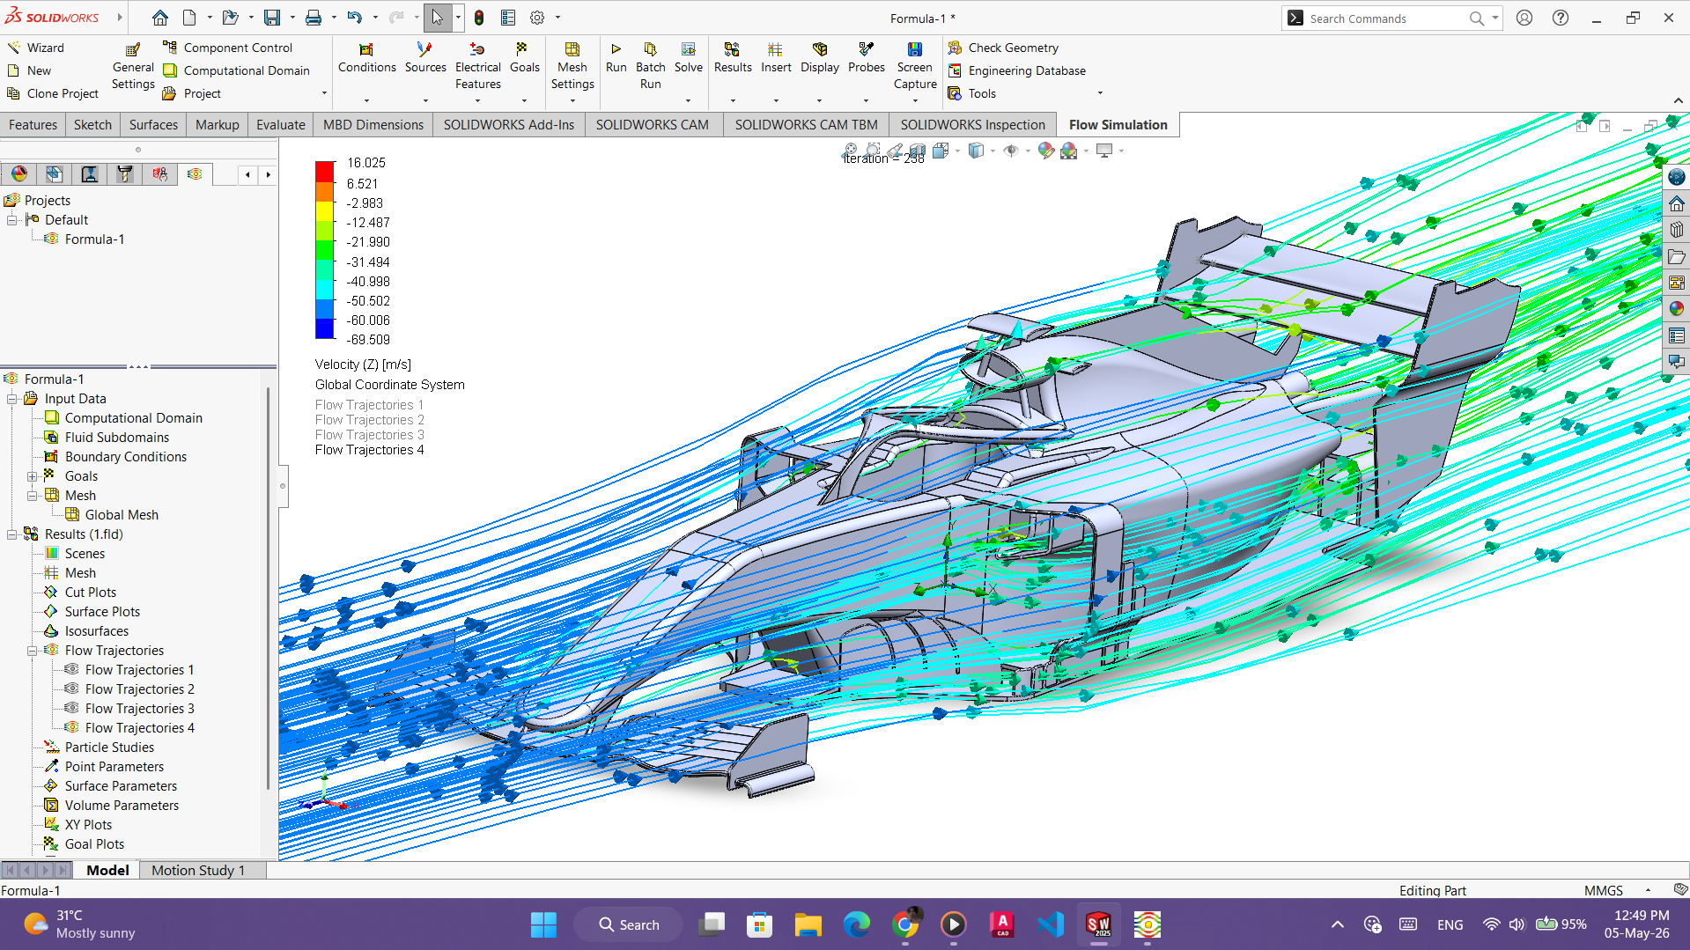1690x950 pixels.
Task: Open Batch Run
Action: click(650, 66)
